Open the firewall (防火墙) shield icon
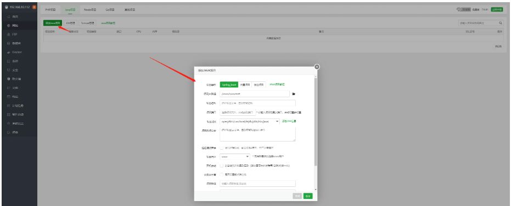The width and height of the screenshot is (511, 206). 8,79
